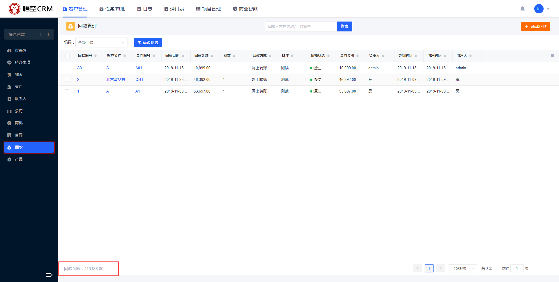Click the 新建回款 button
Viewport: 559px width, 282px height.
pyautogui.click(x=535, y=26)
